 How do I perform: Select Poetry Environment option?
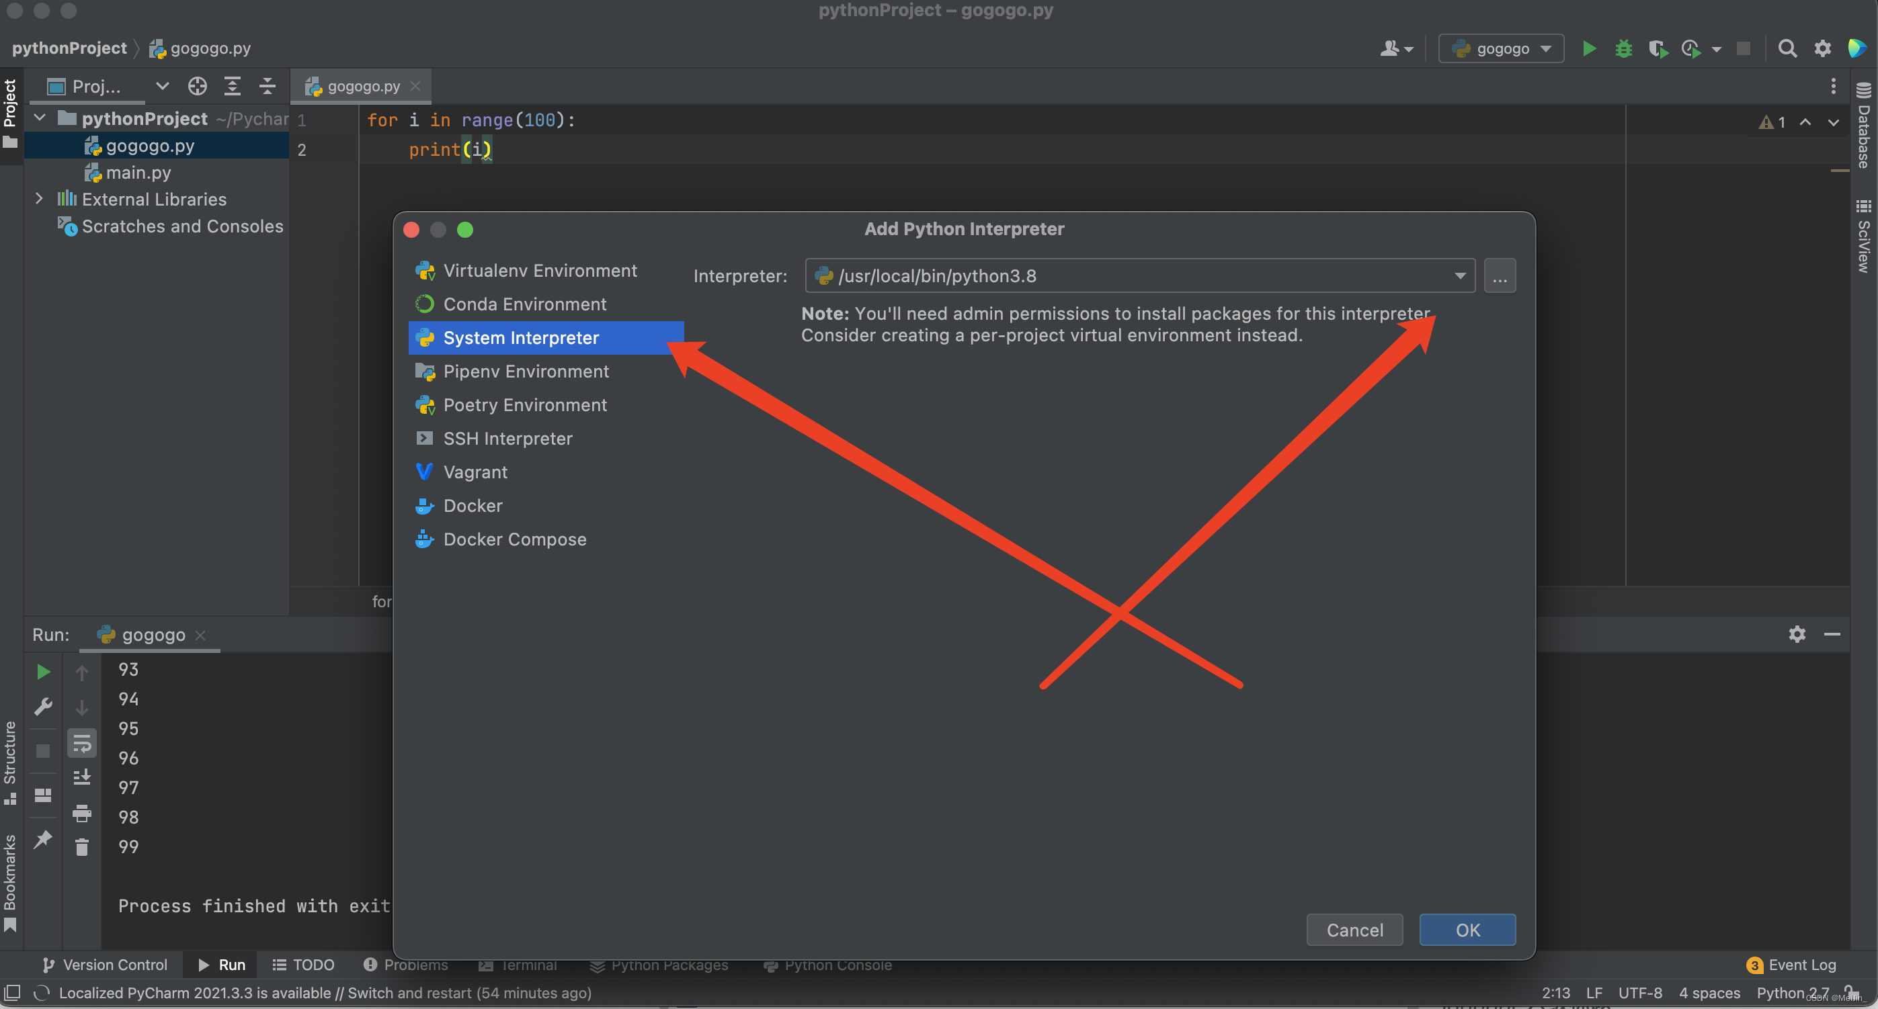point(546,404)
